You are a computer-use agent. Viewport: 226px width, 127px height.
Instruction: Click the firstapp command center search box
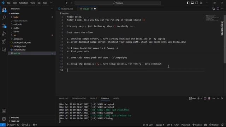click(118, 3)
